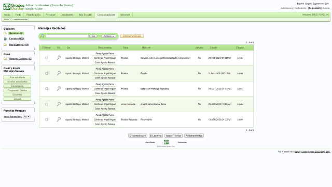Click the Enviados sent-mail icon
Image resolution: width=332 pixels, height=187 pixels.
[5, 39]
